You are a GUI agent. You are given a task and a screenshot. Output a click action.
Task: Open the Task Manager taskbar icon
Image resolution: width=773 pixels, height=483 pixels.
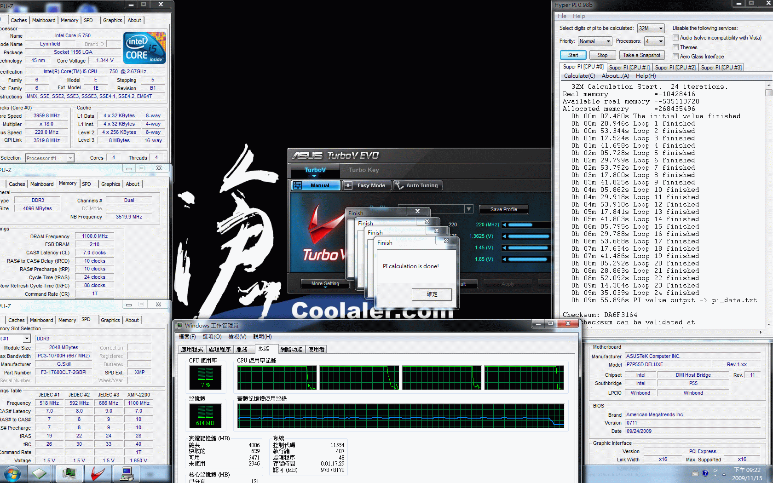pyautogui.click(x=69, y=473)
